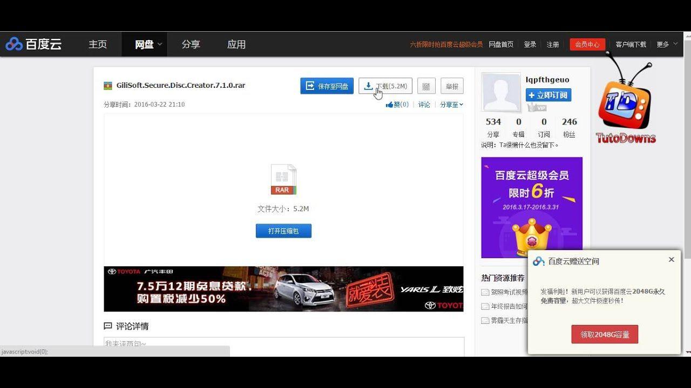Click the QR code icon button
The width and height of the screenshot is (691, 388).
426,86
